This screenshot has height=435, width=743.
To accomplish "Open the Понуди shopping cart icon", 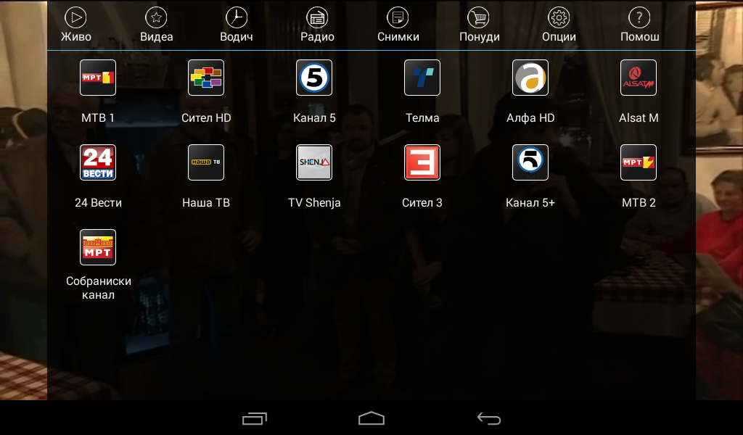I will pos(479,17).
